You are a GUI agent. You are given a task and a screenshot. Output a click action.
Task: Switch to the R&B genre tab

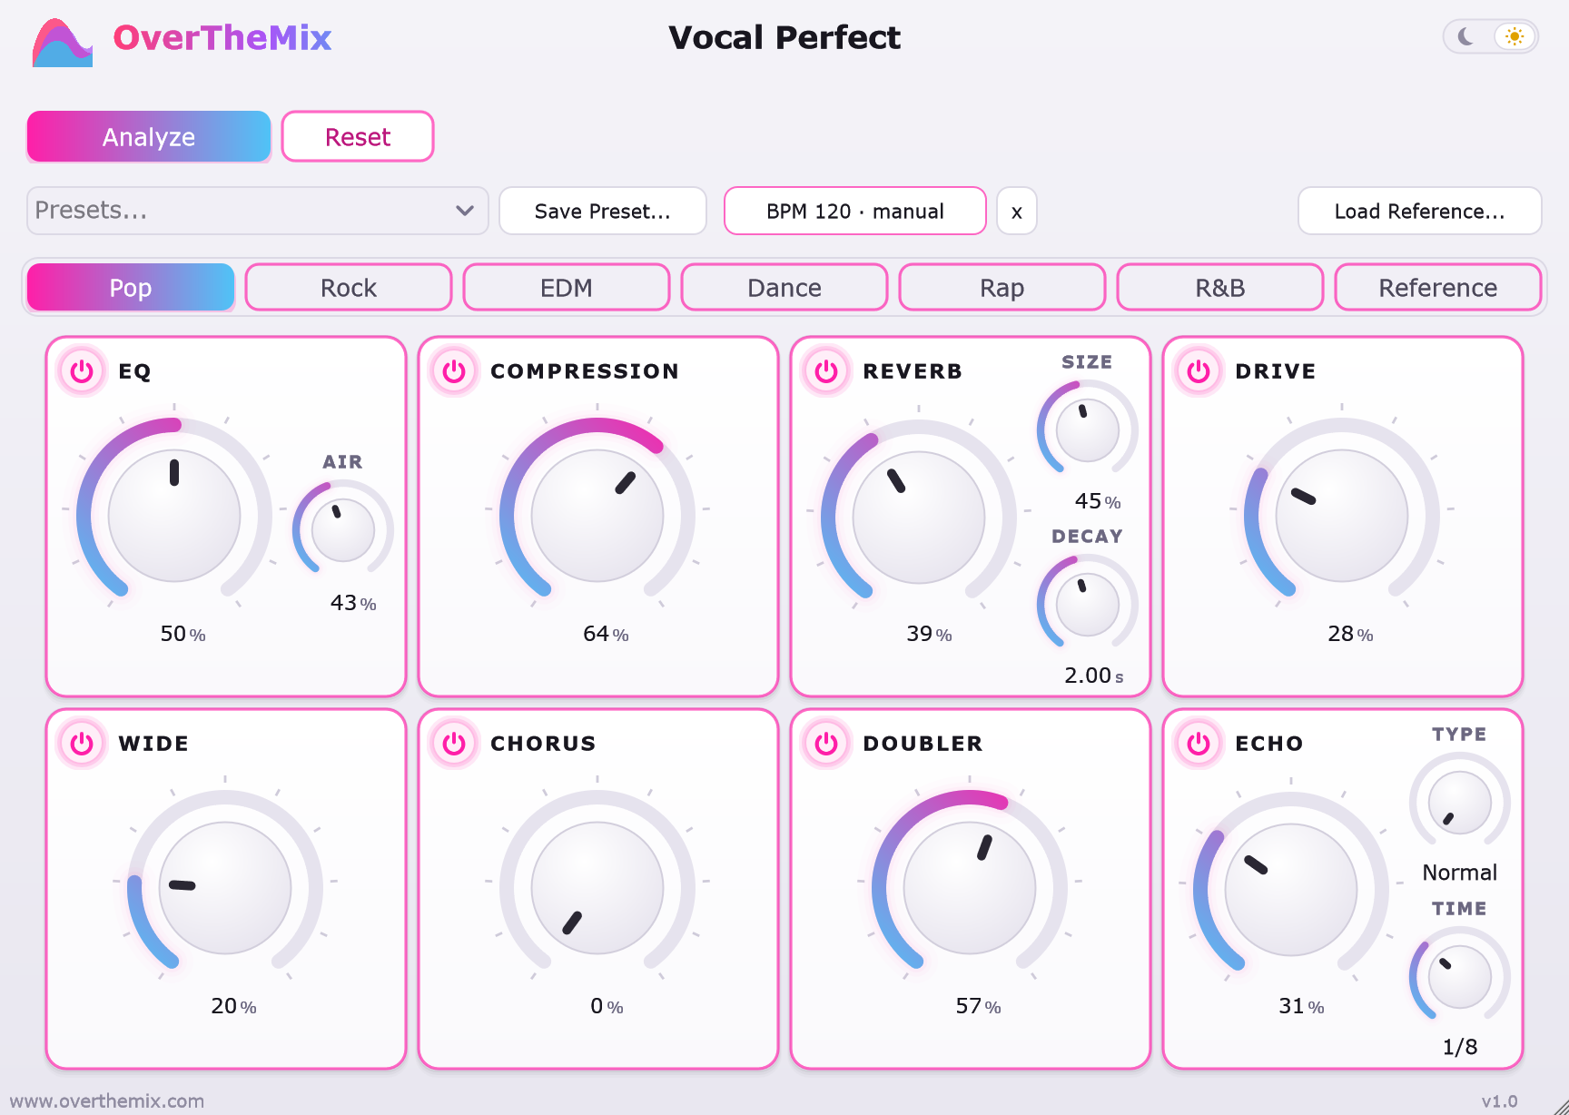1220,288
